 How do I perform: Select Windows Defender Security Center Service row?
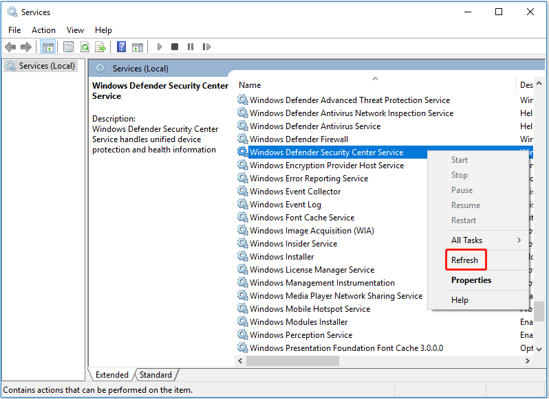coord(326,152)
